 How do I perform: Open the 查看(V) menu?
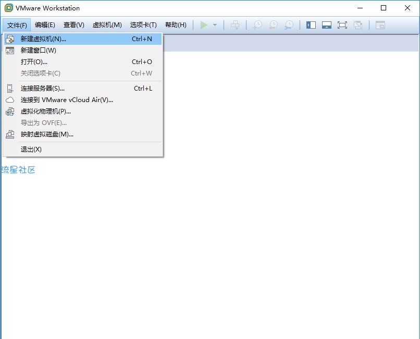[x=73, y=25]
